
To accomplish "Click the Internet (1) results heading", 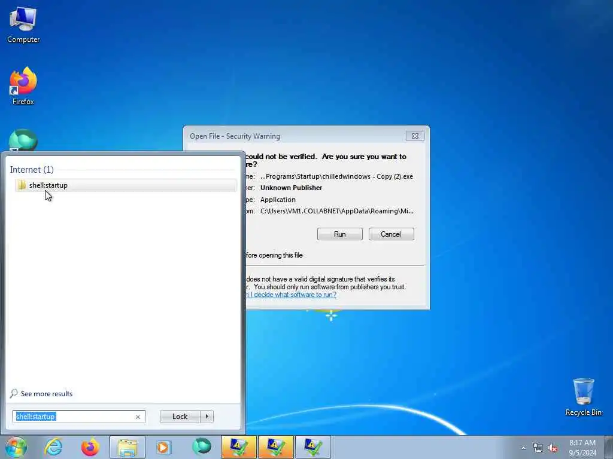I will tap(32, 169).
